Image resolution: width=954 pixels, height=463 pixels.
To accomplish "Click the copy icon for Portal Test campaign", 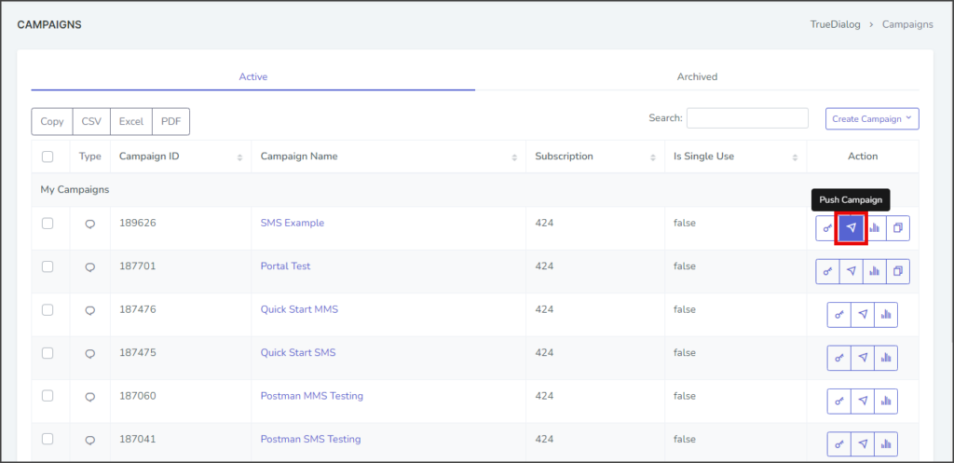I will 898,271.
